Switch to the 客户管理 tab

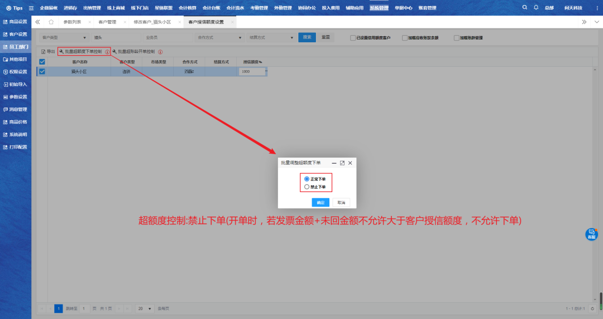[107, 22]
